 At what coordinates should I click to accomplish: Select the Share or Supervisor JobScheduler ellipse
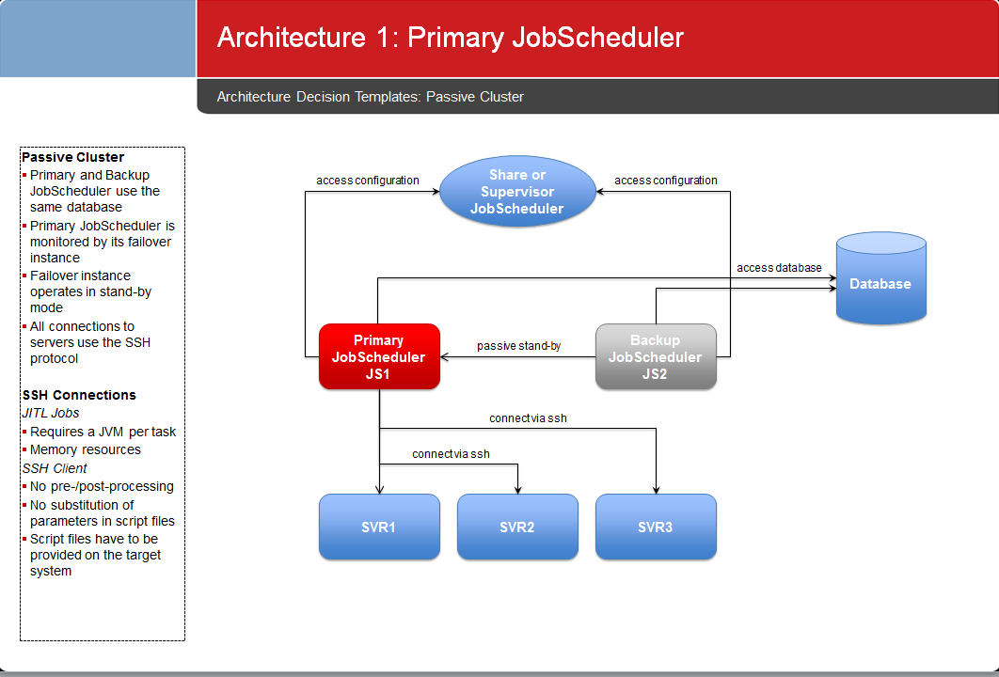click(x=517, y=191)
